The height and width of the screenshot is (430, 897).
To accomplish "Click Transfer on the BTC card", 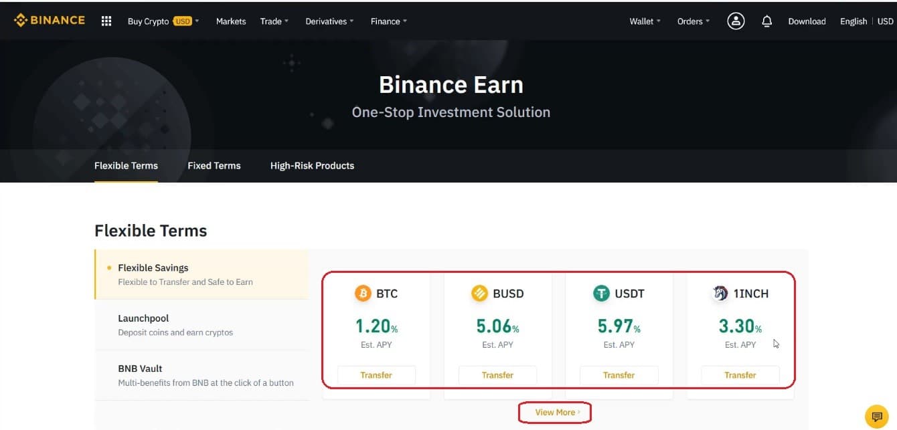I will (x=376, y=375).
